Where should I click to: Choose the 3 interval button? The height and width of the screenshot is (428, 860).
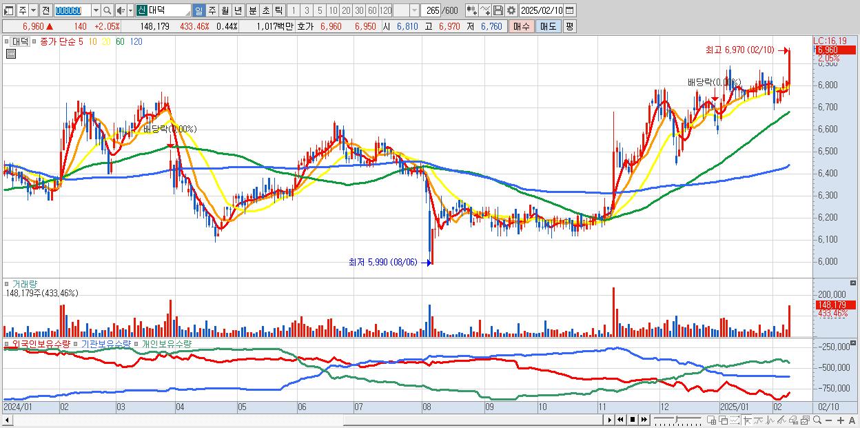click(x=307, y=11)
